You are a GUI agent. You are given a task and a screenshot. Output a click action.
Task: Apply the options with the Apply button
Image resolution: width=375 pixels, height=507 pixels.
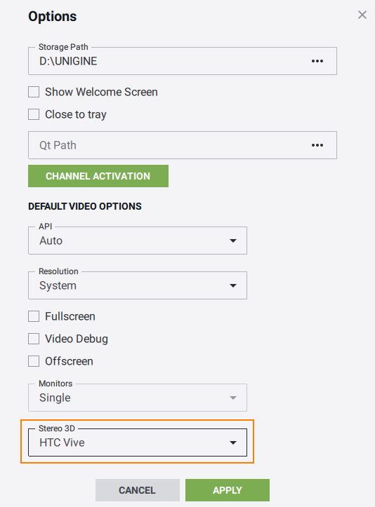tap(228, 490)
